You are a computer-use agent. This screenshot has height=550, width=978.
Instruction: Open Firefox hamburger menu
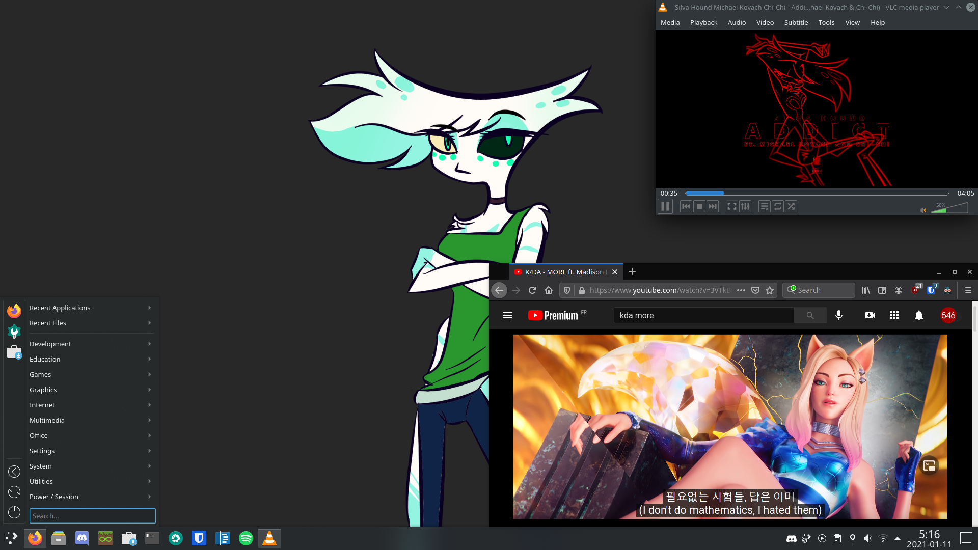tap(968, 290)
